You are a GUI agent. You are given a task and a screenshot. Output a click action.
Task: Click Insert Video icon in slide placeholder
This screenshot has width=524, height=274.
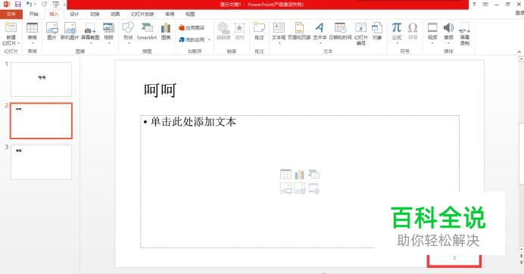click(313, 188)
